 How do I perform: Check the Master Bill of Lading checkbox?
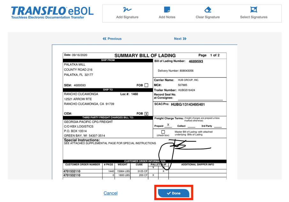pyautogui.click(x=163, y=132)
